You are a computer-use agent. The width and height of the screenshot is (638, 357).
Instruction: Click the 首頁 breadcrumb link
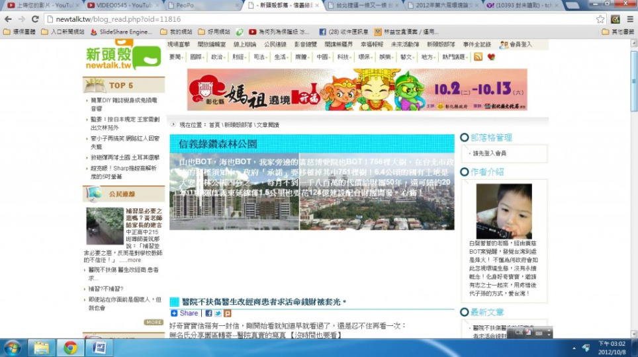[214, 124]
